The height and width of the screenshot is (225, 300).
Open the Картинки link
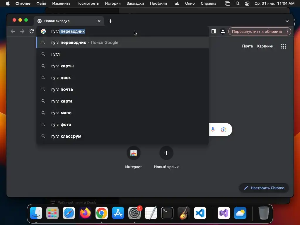point(265,46)
